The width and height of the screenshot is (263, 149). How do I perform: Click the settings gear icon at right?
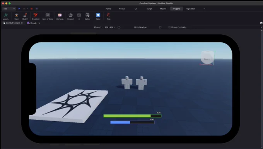[261, 23]
